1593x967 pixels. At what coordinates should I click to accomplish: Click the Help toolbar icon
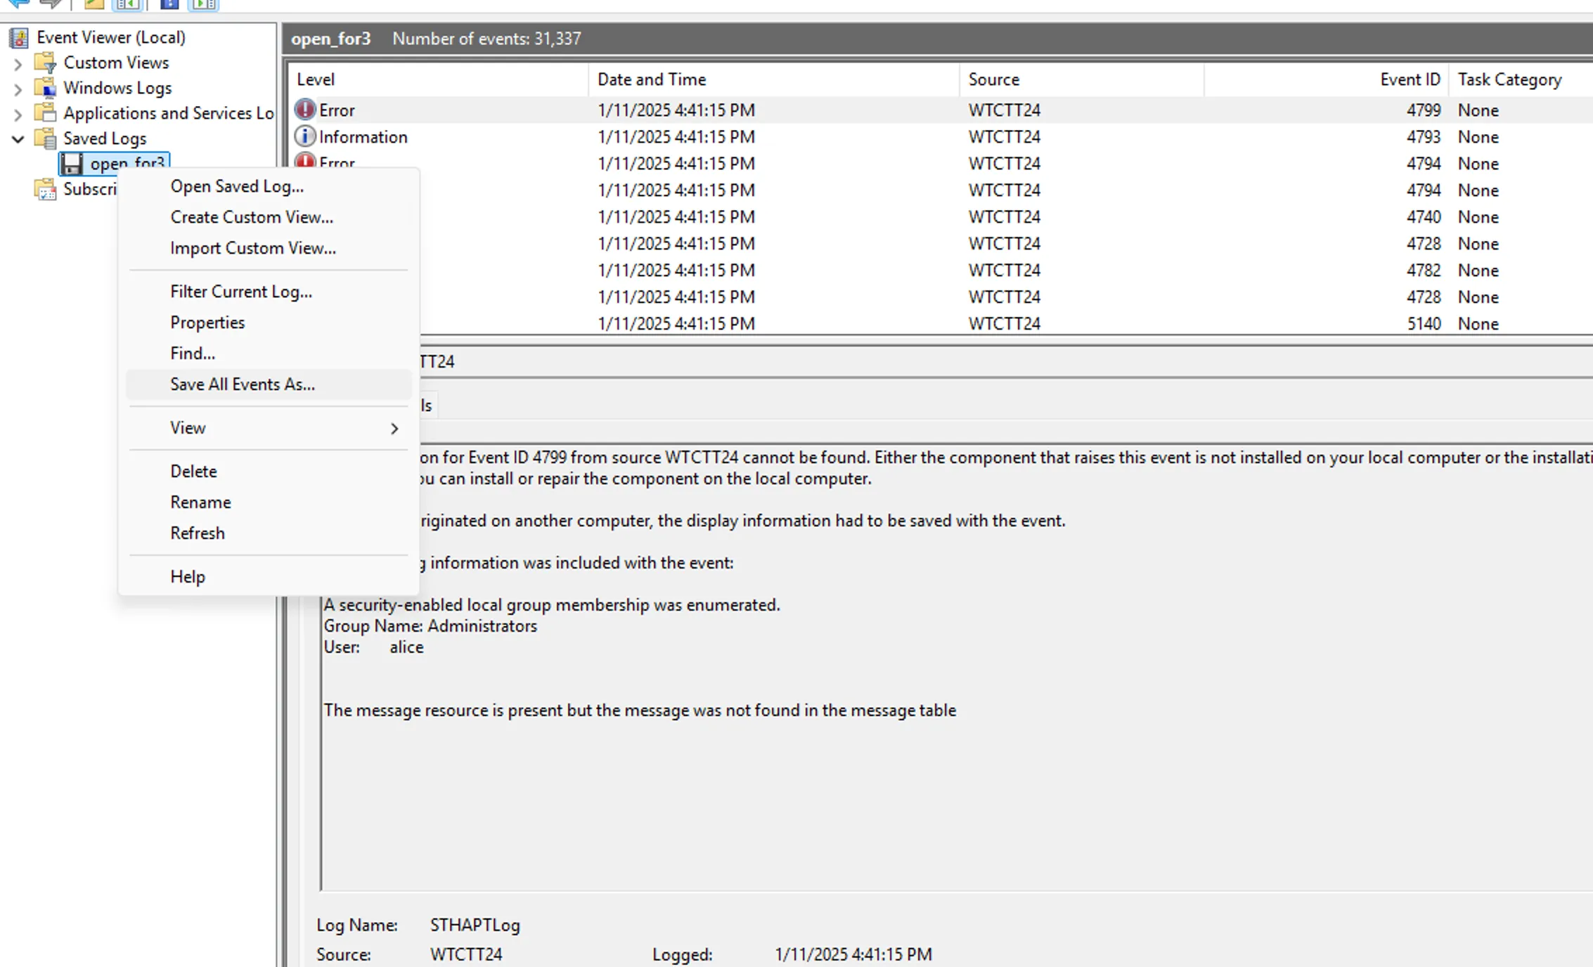[x=169, y=4]
